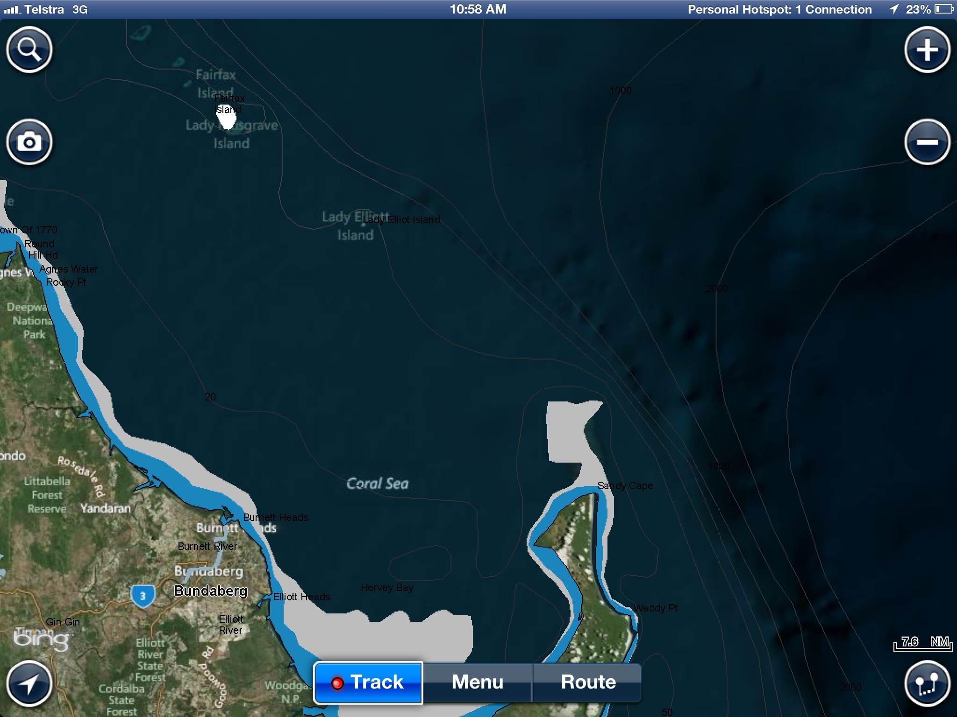This screenshot has width=957, height=717.
Task: Tap the route waypoints distance icon
Action: 927,683
